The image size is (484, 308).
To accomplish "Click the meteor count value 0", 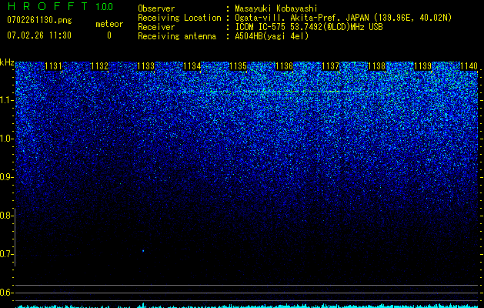I will tap(109, 35).
